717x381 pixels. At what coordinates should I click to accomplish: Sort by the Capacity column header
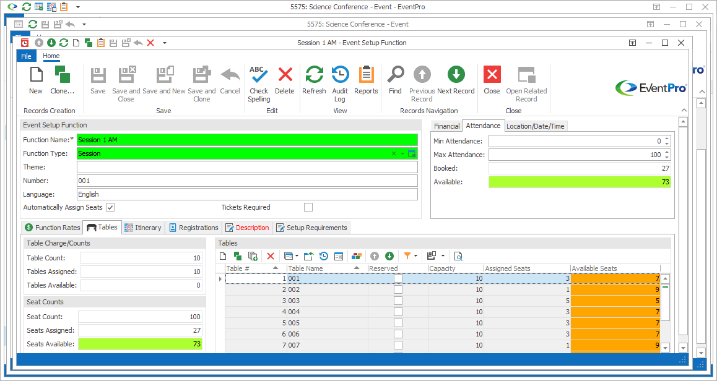tap(456, 268)
